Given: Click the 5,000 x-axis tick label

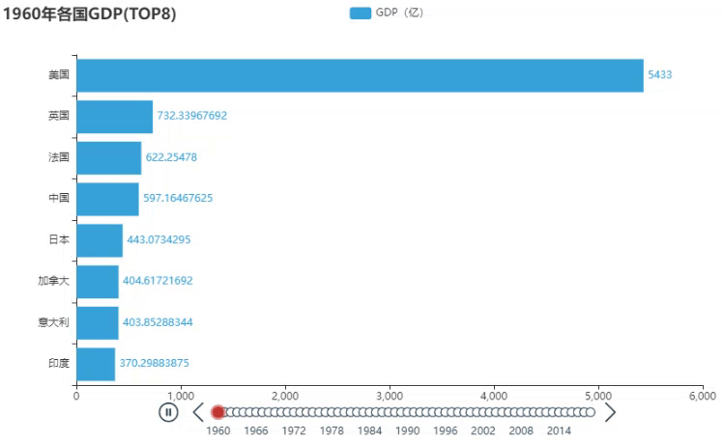Looking at the screenshot, I should (598, 396).
